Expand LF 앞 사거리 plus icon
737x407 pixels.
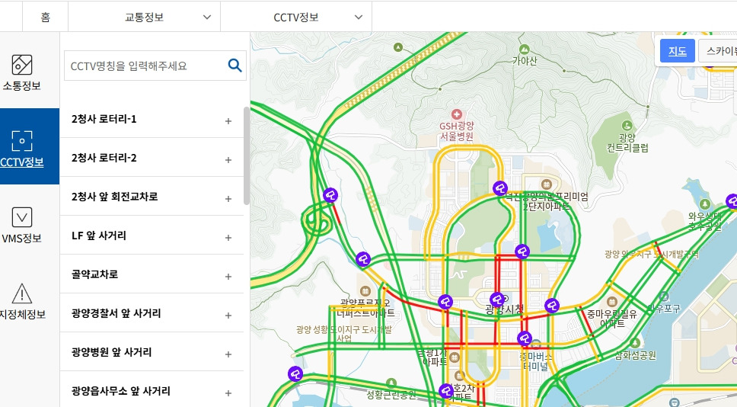pyautogui.click(x=228, y=238)
